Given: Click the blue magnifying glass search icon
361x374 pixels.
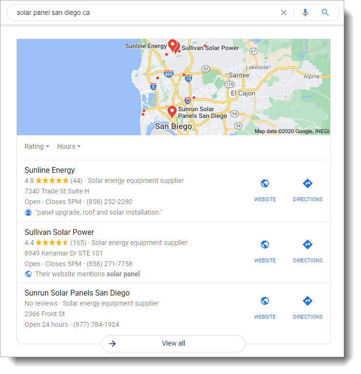Looking at the screenshot, I should click(x=325, y=13).
